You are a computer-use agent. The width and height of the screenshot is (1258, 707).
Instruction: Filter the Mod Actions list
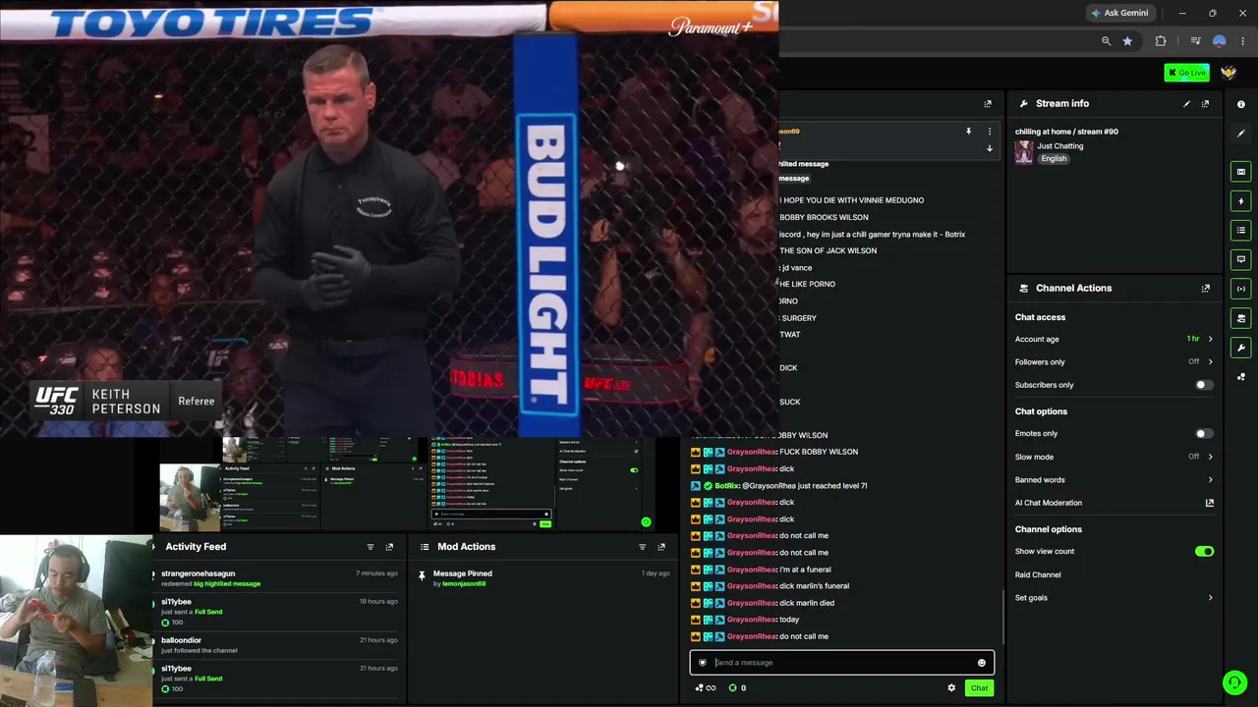tap(643, 547)
